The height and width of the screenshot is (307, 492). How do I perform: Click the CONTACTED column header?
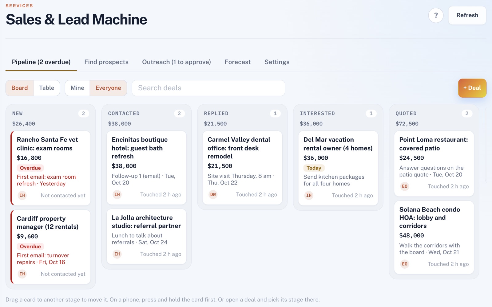(x=124, y=113)
